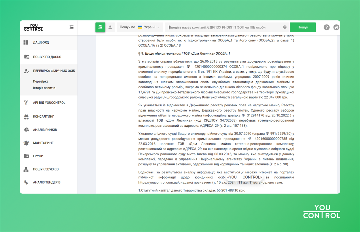The width and height of the screenshot is (360, 232).
Task: Click the company name search input field
Action: [225, 27]
